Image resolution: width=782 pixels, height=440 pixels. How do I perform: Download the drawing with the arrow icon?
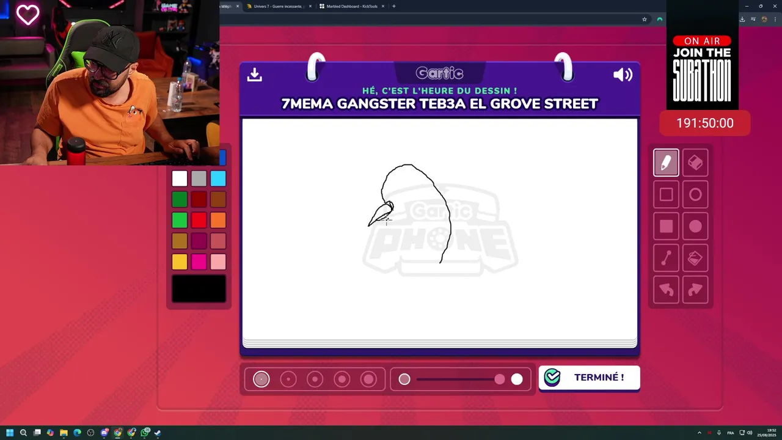(254, 75)
